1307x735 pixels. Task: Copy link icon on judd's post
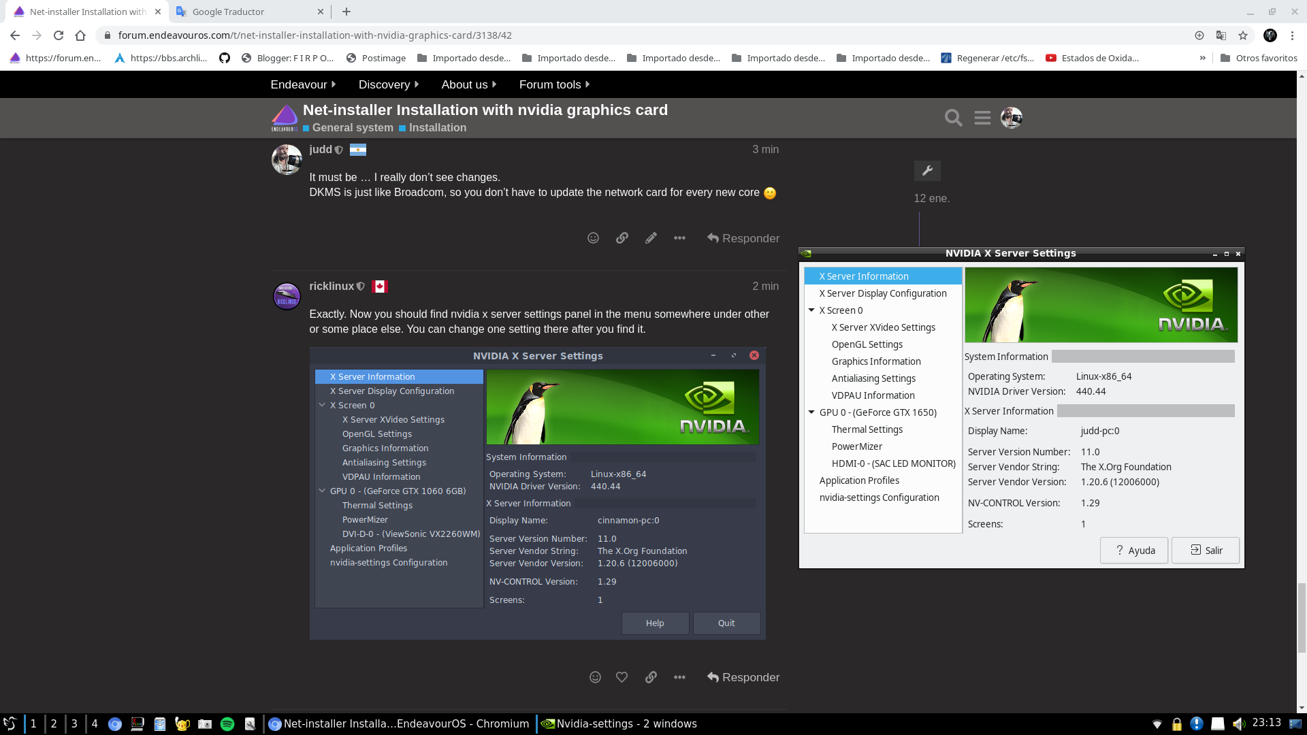[622, 238]
